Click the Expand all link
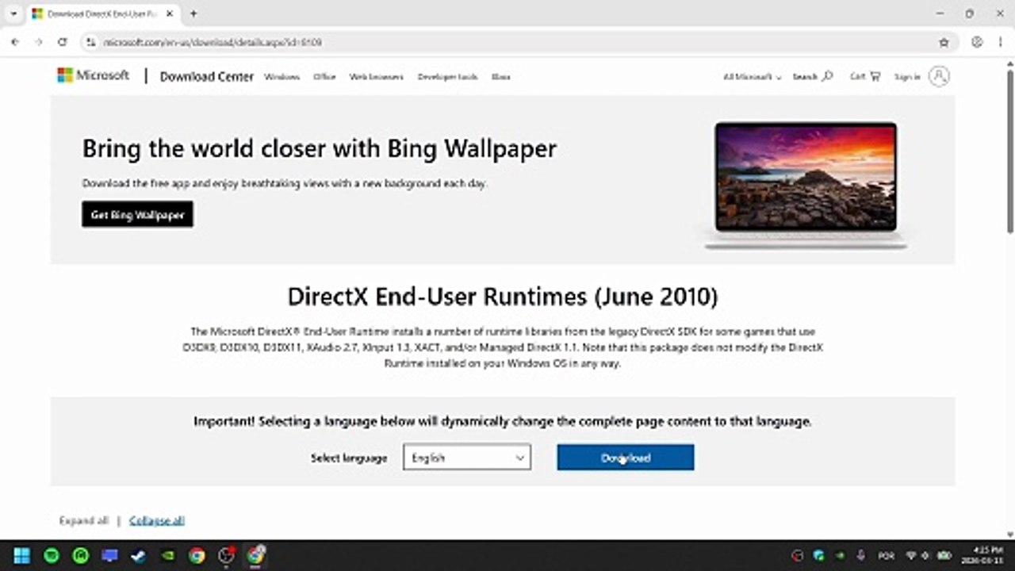1015x571 pixels. coord(83,520)
